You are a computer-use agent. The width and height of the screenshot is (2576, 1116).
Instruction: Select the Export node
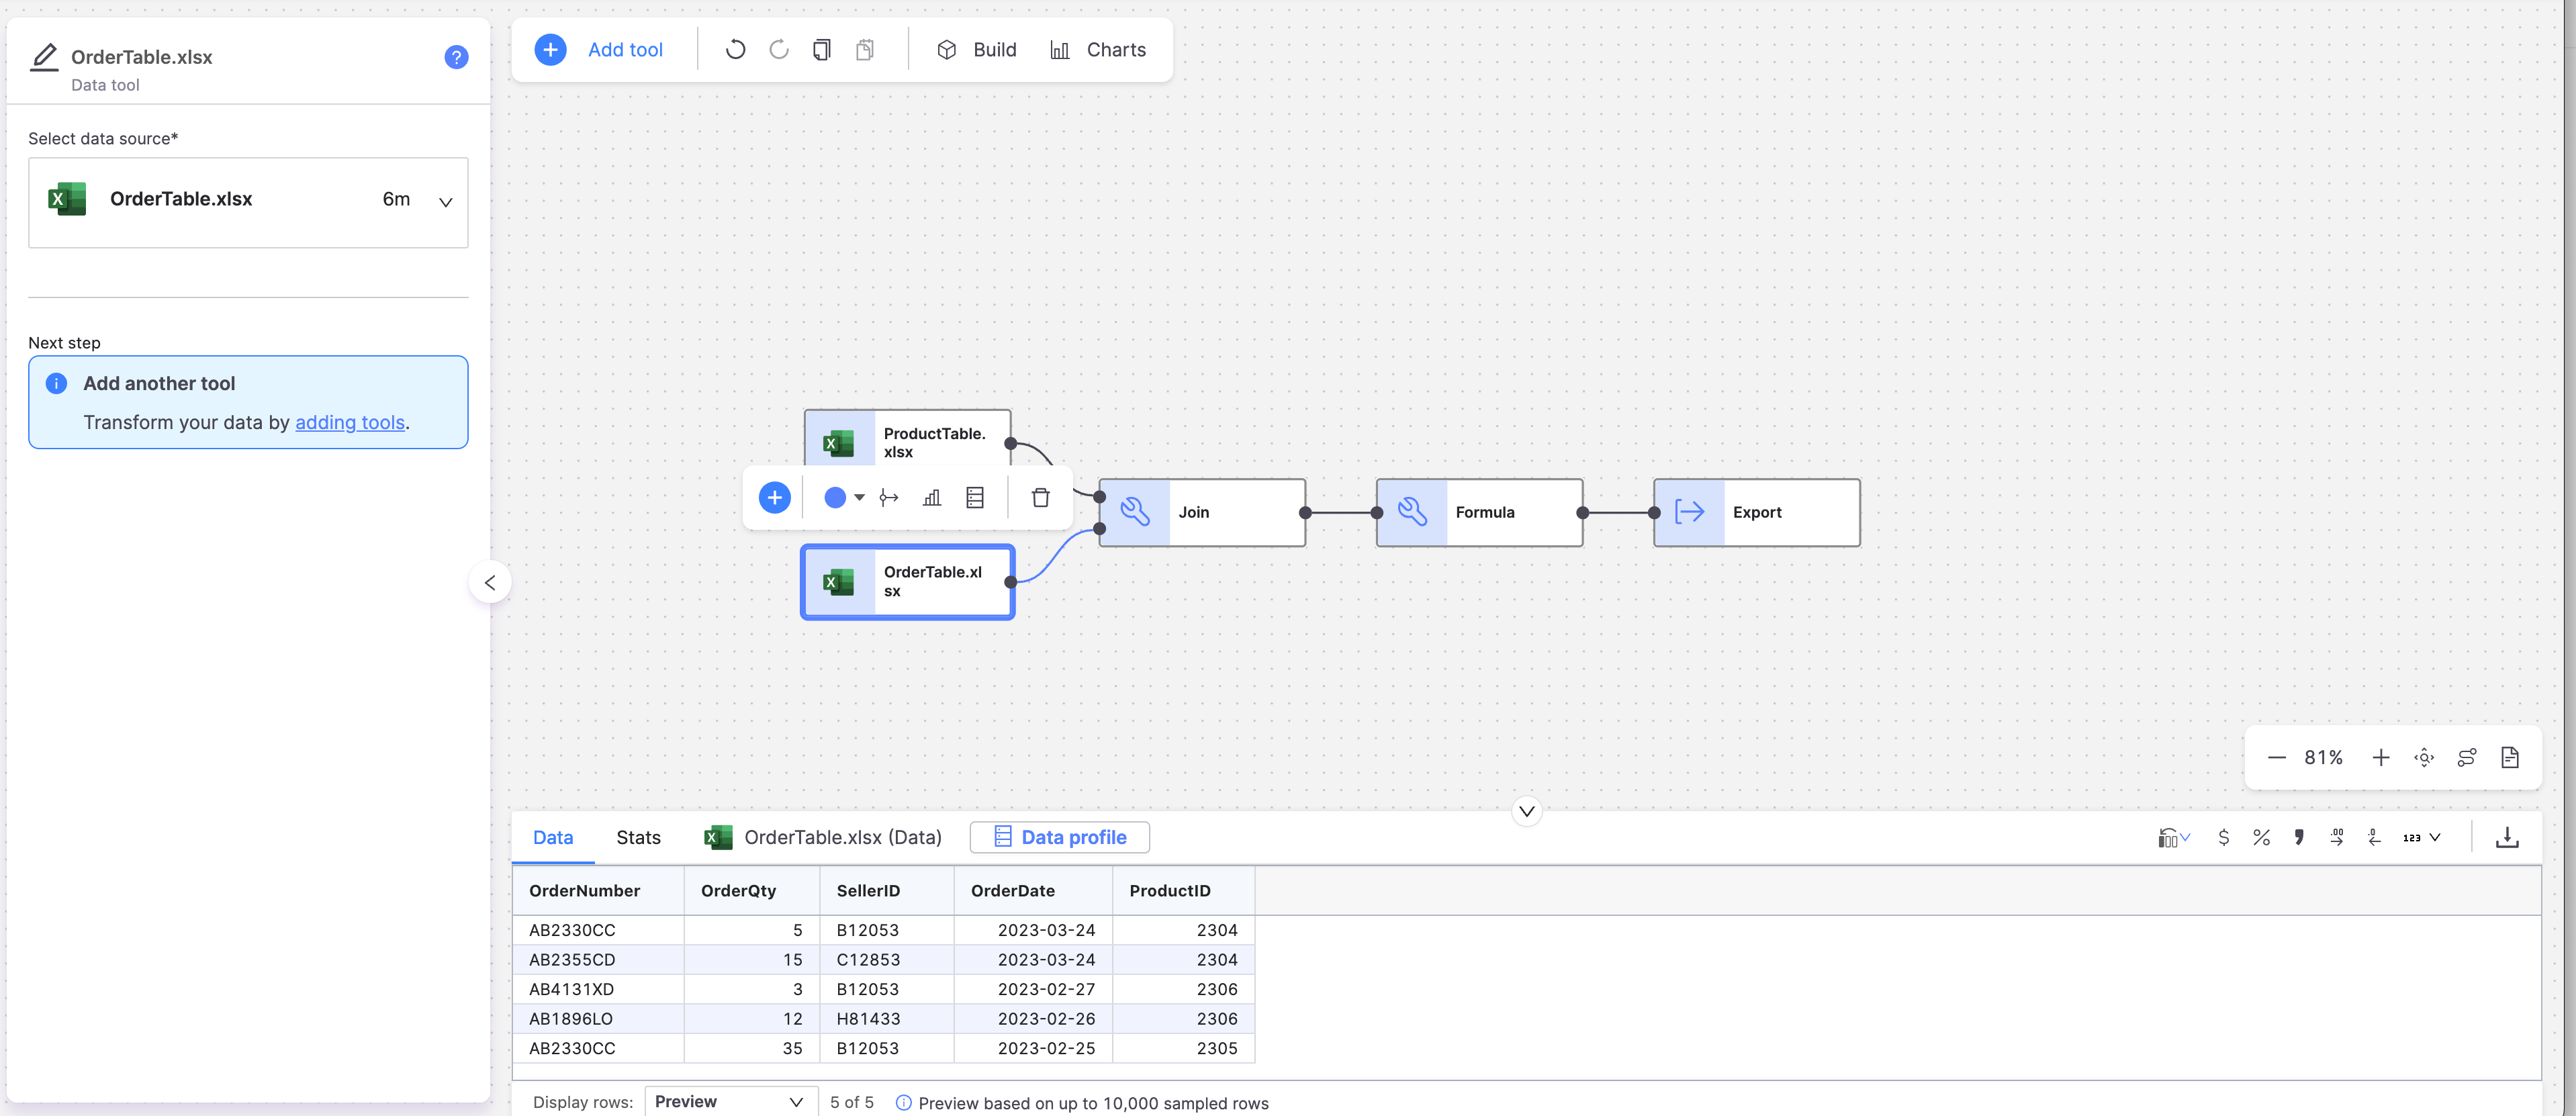1756,512
